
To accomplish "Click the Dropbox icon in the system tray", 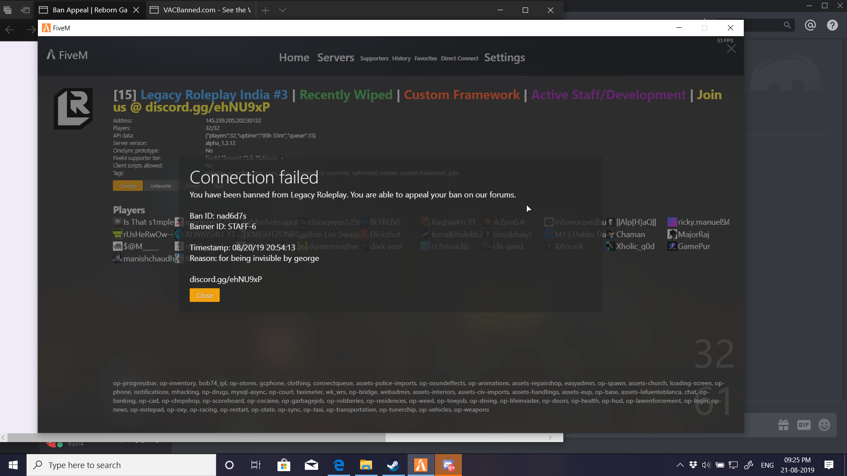I will pos(693,465).
